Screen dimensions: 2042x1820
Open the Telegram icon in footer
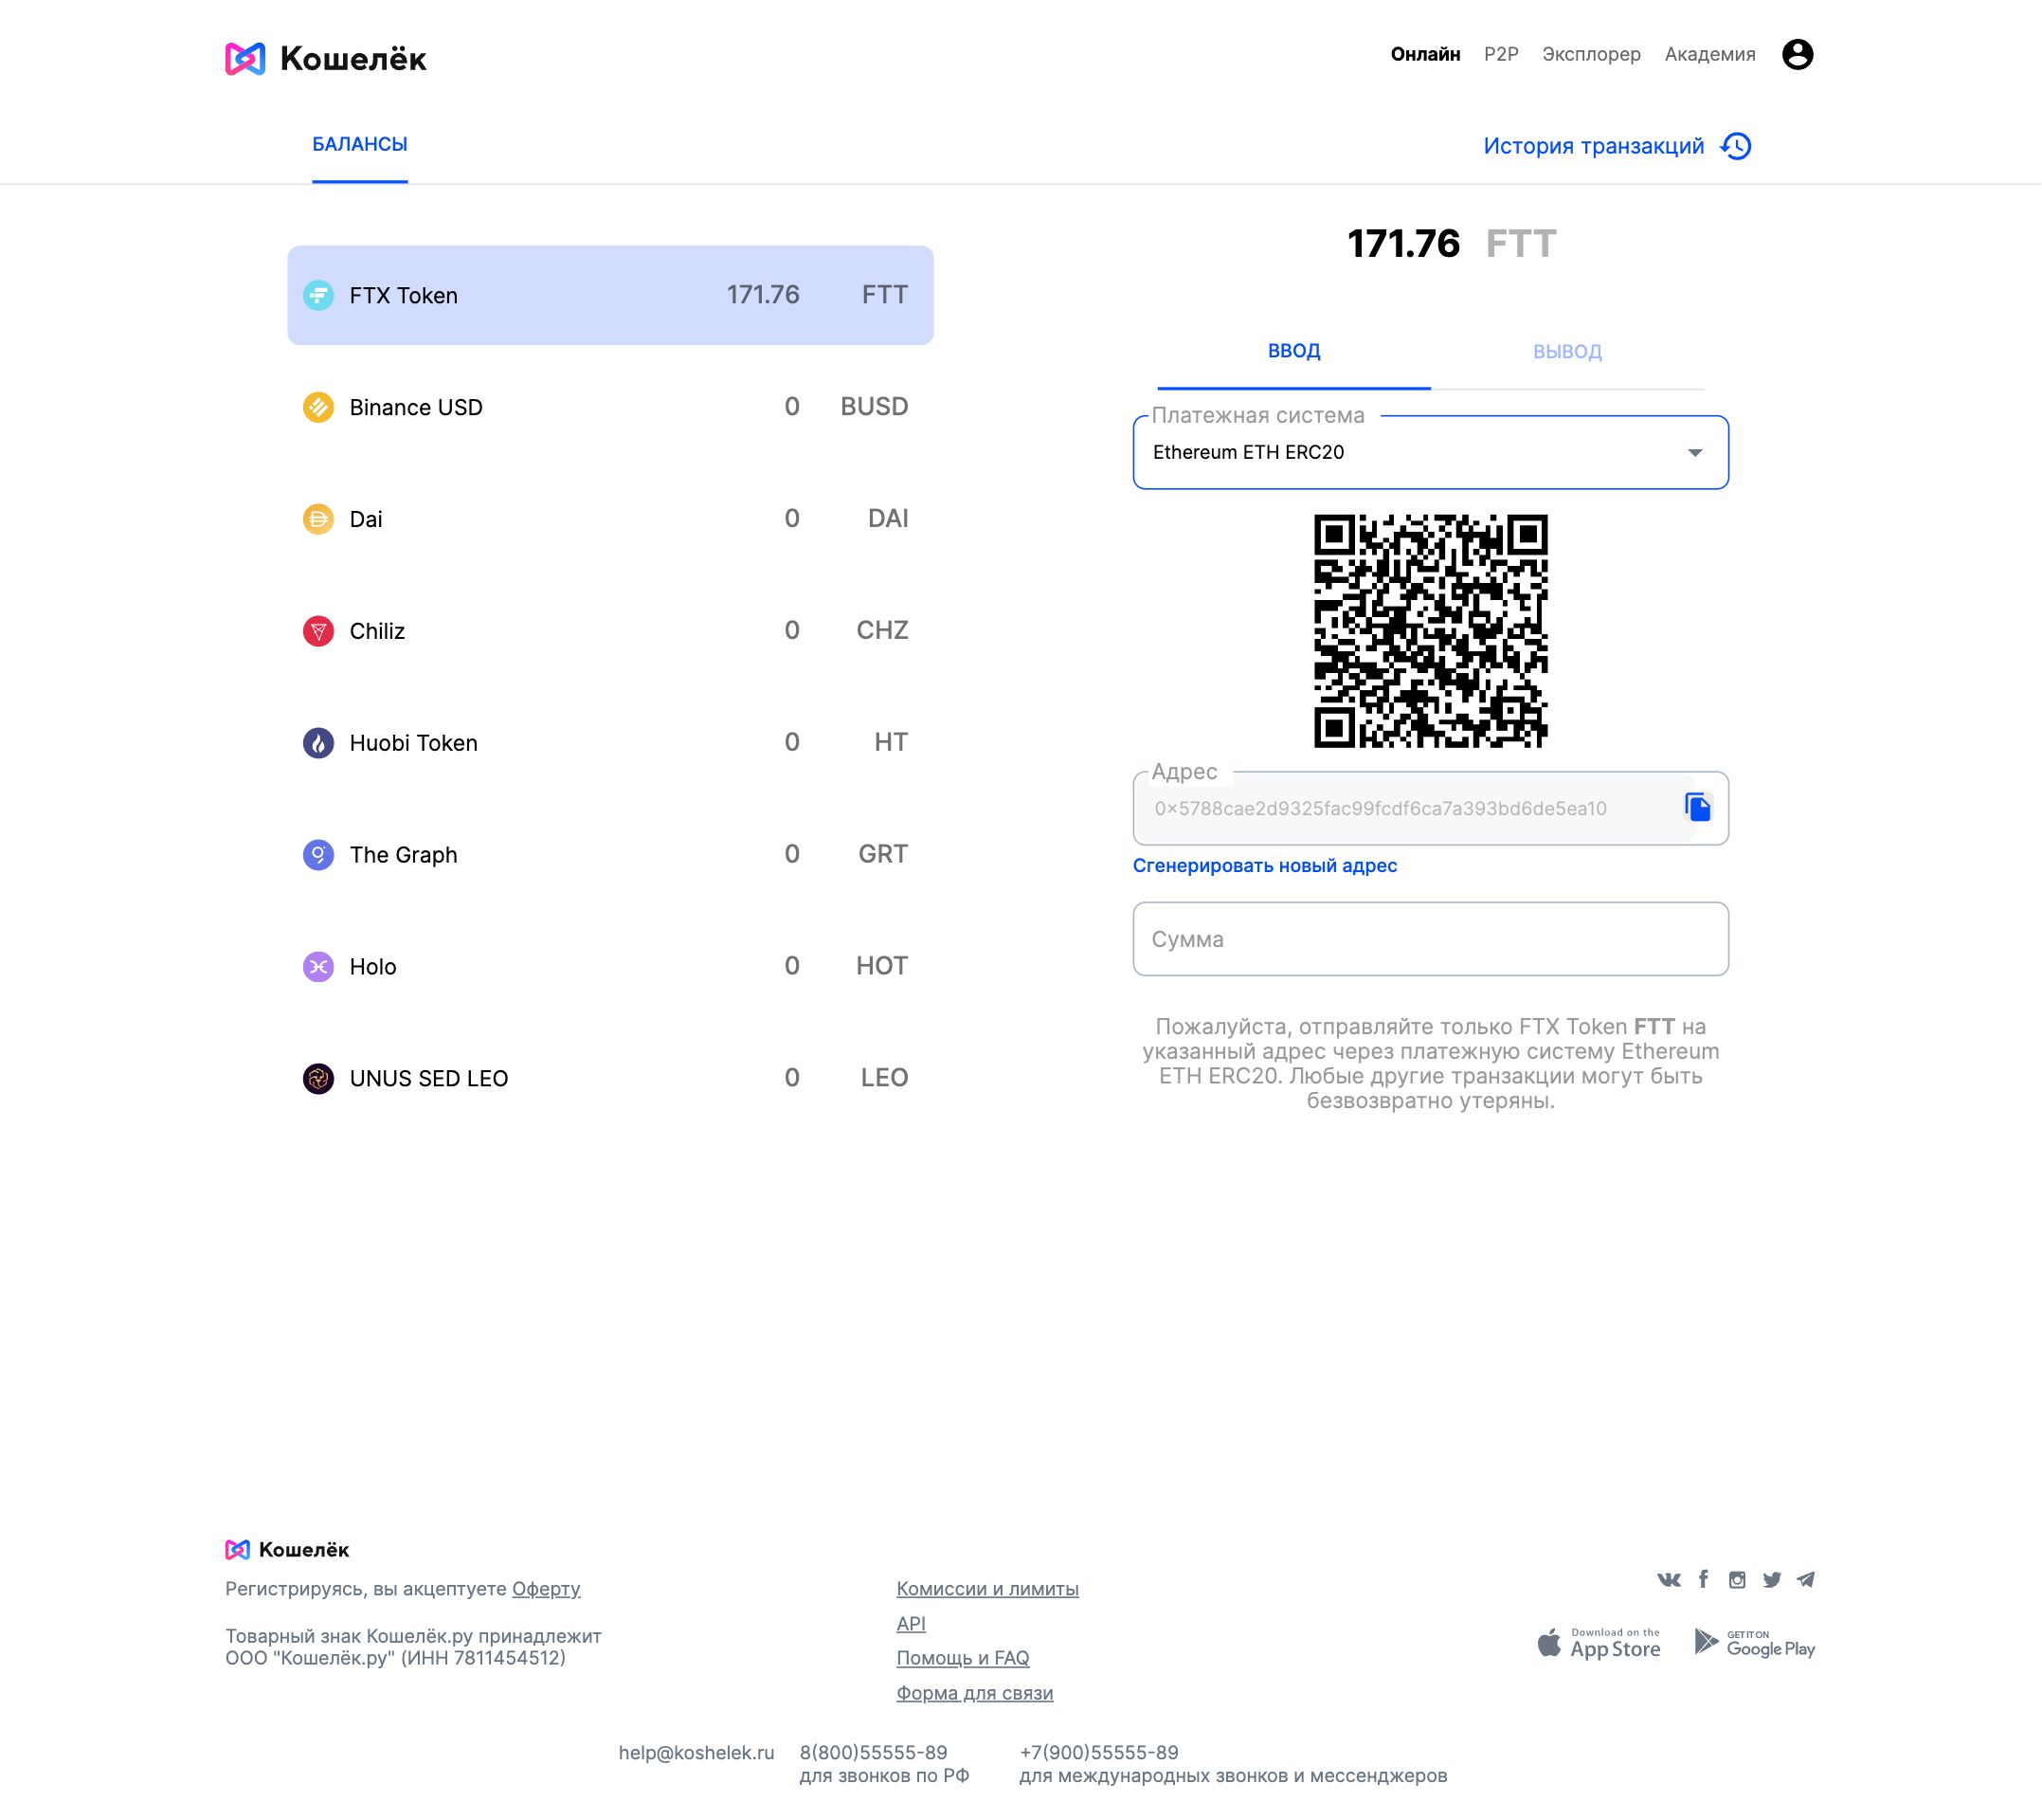(x=1805, y=1580)
